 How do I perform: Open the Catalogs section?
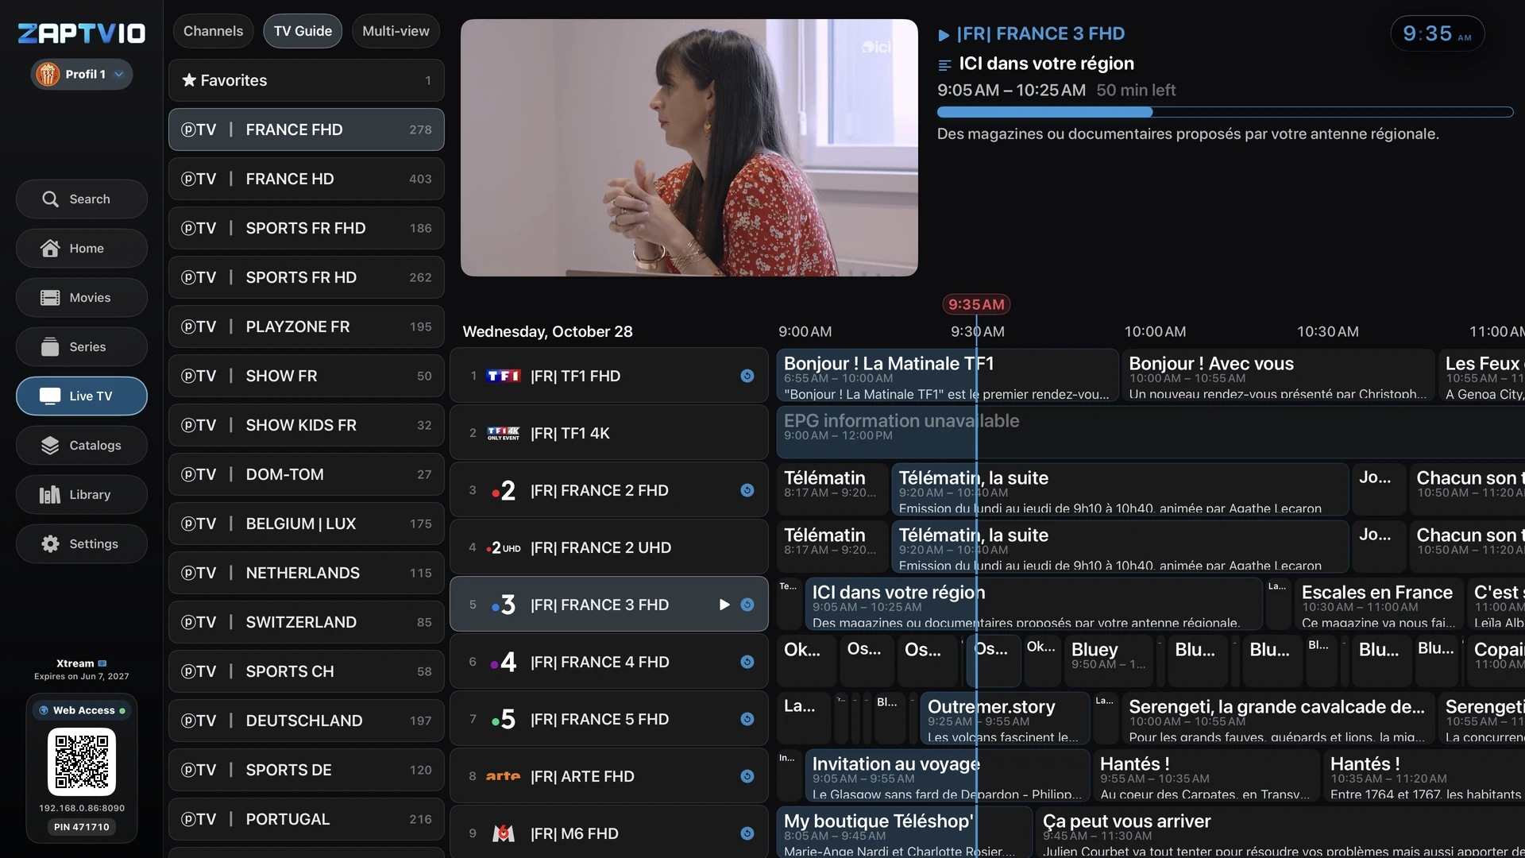pos(81,445)
